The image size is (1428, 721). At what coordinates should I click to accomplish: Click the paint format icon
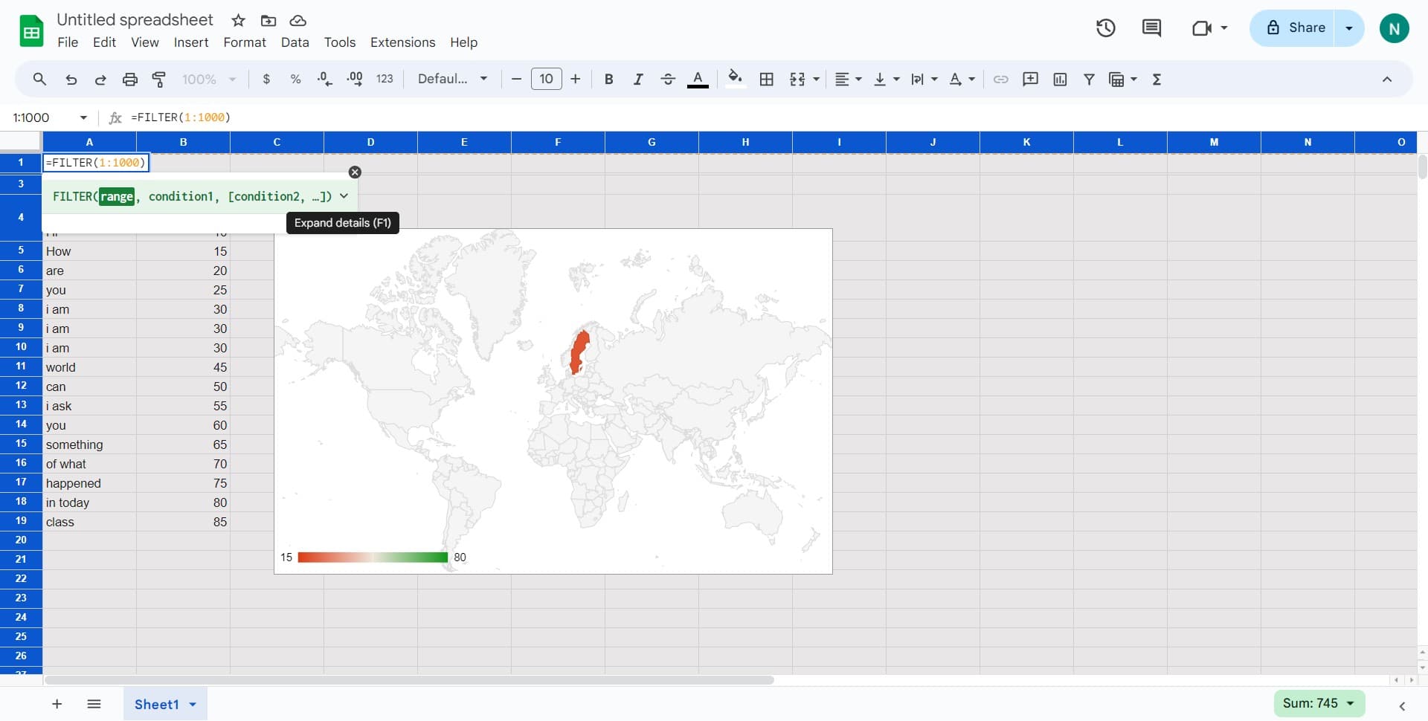(159, 80)
